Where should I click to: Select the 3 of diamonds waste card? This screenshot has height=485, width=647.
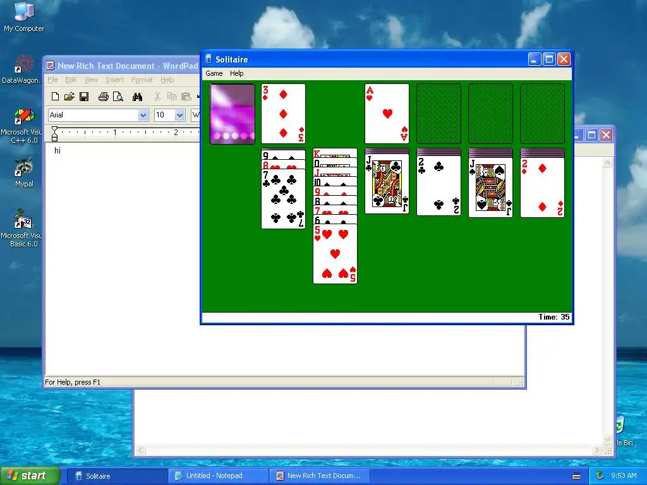click(284, 114)
